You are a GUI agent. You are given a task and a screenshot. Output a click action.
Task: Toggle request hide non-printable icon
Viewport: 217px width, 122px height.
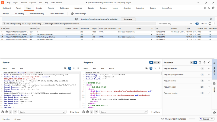(65, 68)
